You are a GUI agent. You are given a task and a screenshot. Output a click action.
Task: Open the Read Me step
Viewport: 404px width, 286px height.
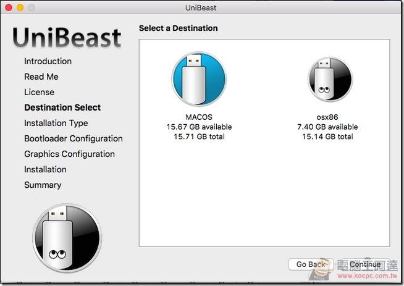[41, 77]
